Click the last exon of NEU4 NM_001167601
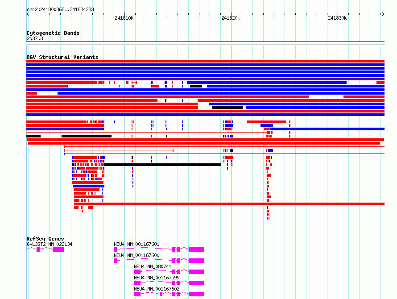The height and width of the screenshot is (299, 397). (196, 249)
